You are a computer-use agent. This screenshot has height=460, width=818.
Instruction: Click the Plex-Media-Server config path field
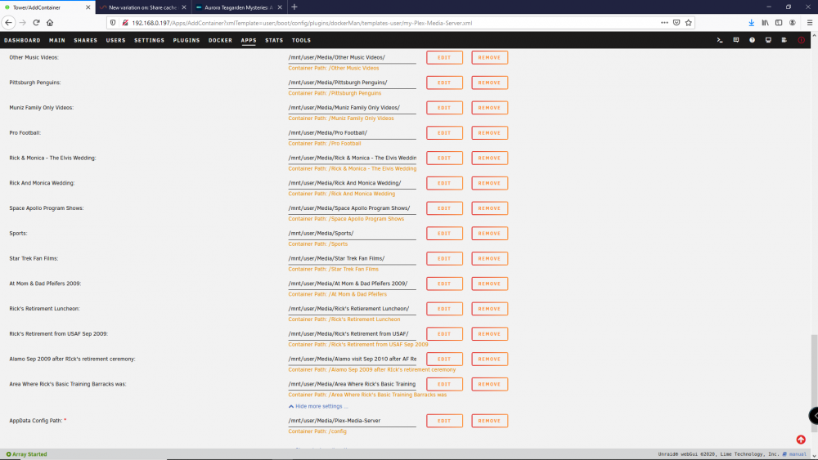tap(352, 421)
